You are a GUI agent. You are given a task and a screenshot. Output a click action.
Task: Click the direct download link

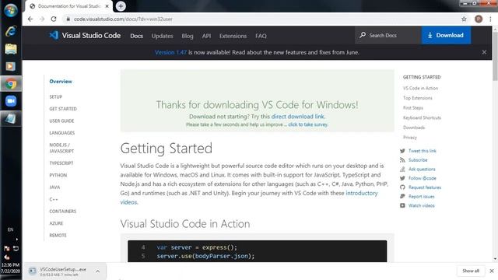[297, 117]
